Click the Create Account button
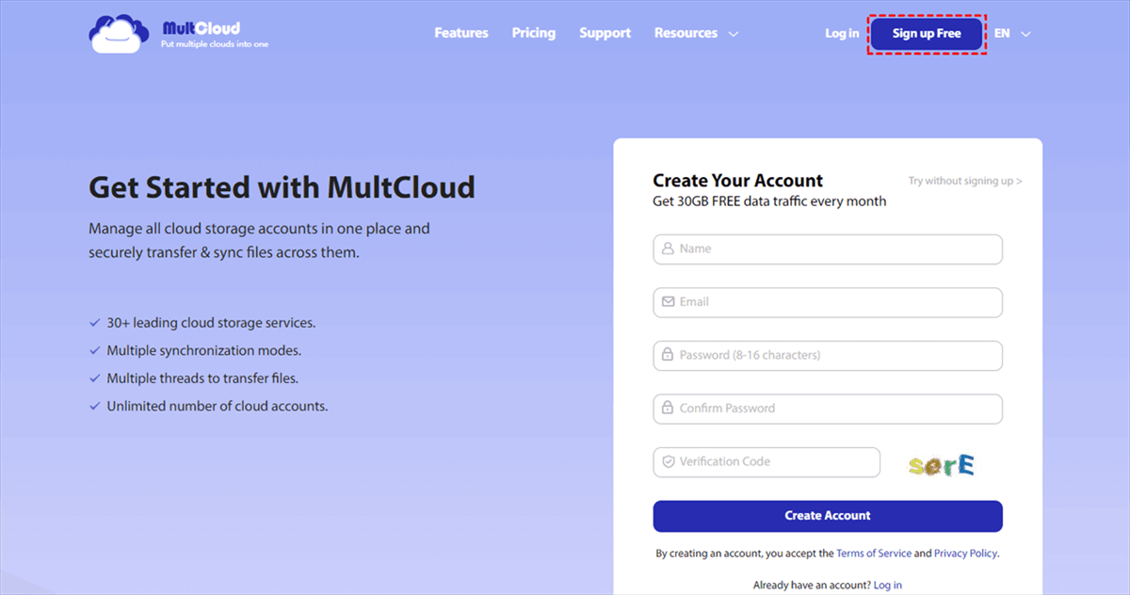The height and width of the screenshot is (595, 1130). tap(828, 515)
